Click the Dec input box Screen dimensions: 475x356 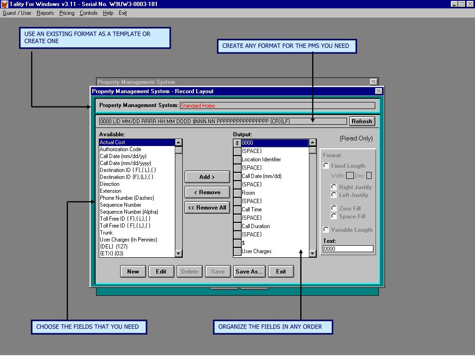(x=369, y=176)
